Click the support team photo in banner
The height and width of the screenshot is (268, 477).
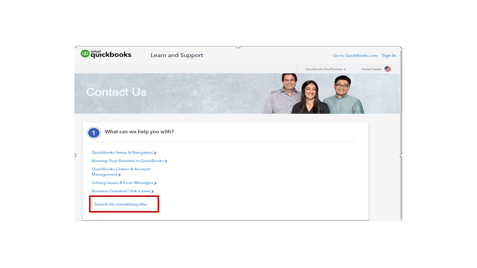(314, 93)
